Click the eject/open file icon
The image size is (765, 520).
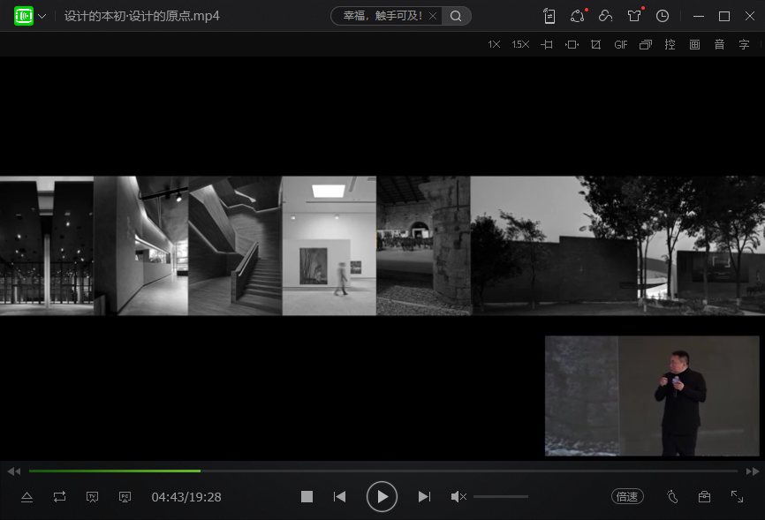click(x=27, y=497)
